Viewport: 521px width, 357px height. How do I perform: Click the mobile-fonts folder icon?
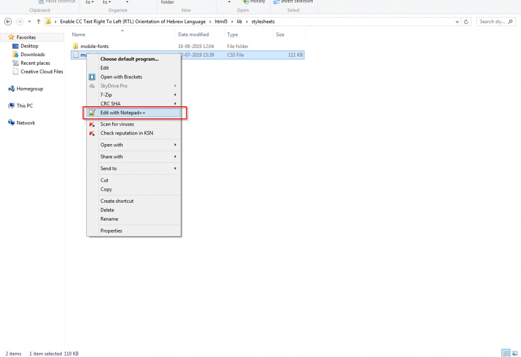(76, 47)
